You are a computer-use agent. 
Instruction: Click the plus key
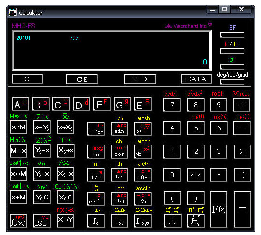242,105
